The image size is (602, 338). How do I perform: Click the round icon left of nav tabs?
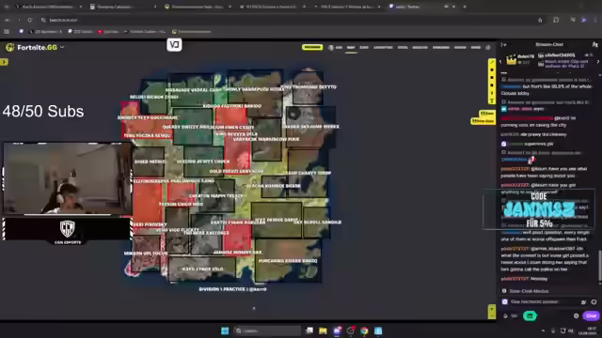pos(330,48)
